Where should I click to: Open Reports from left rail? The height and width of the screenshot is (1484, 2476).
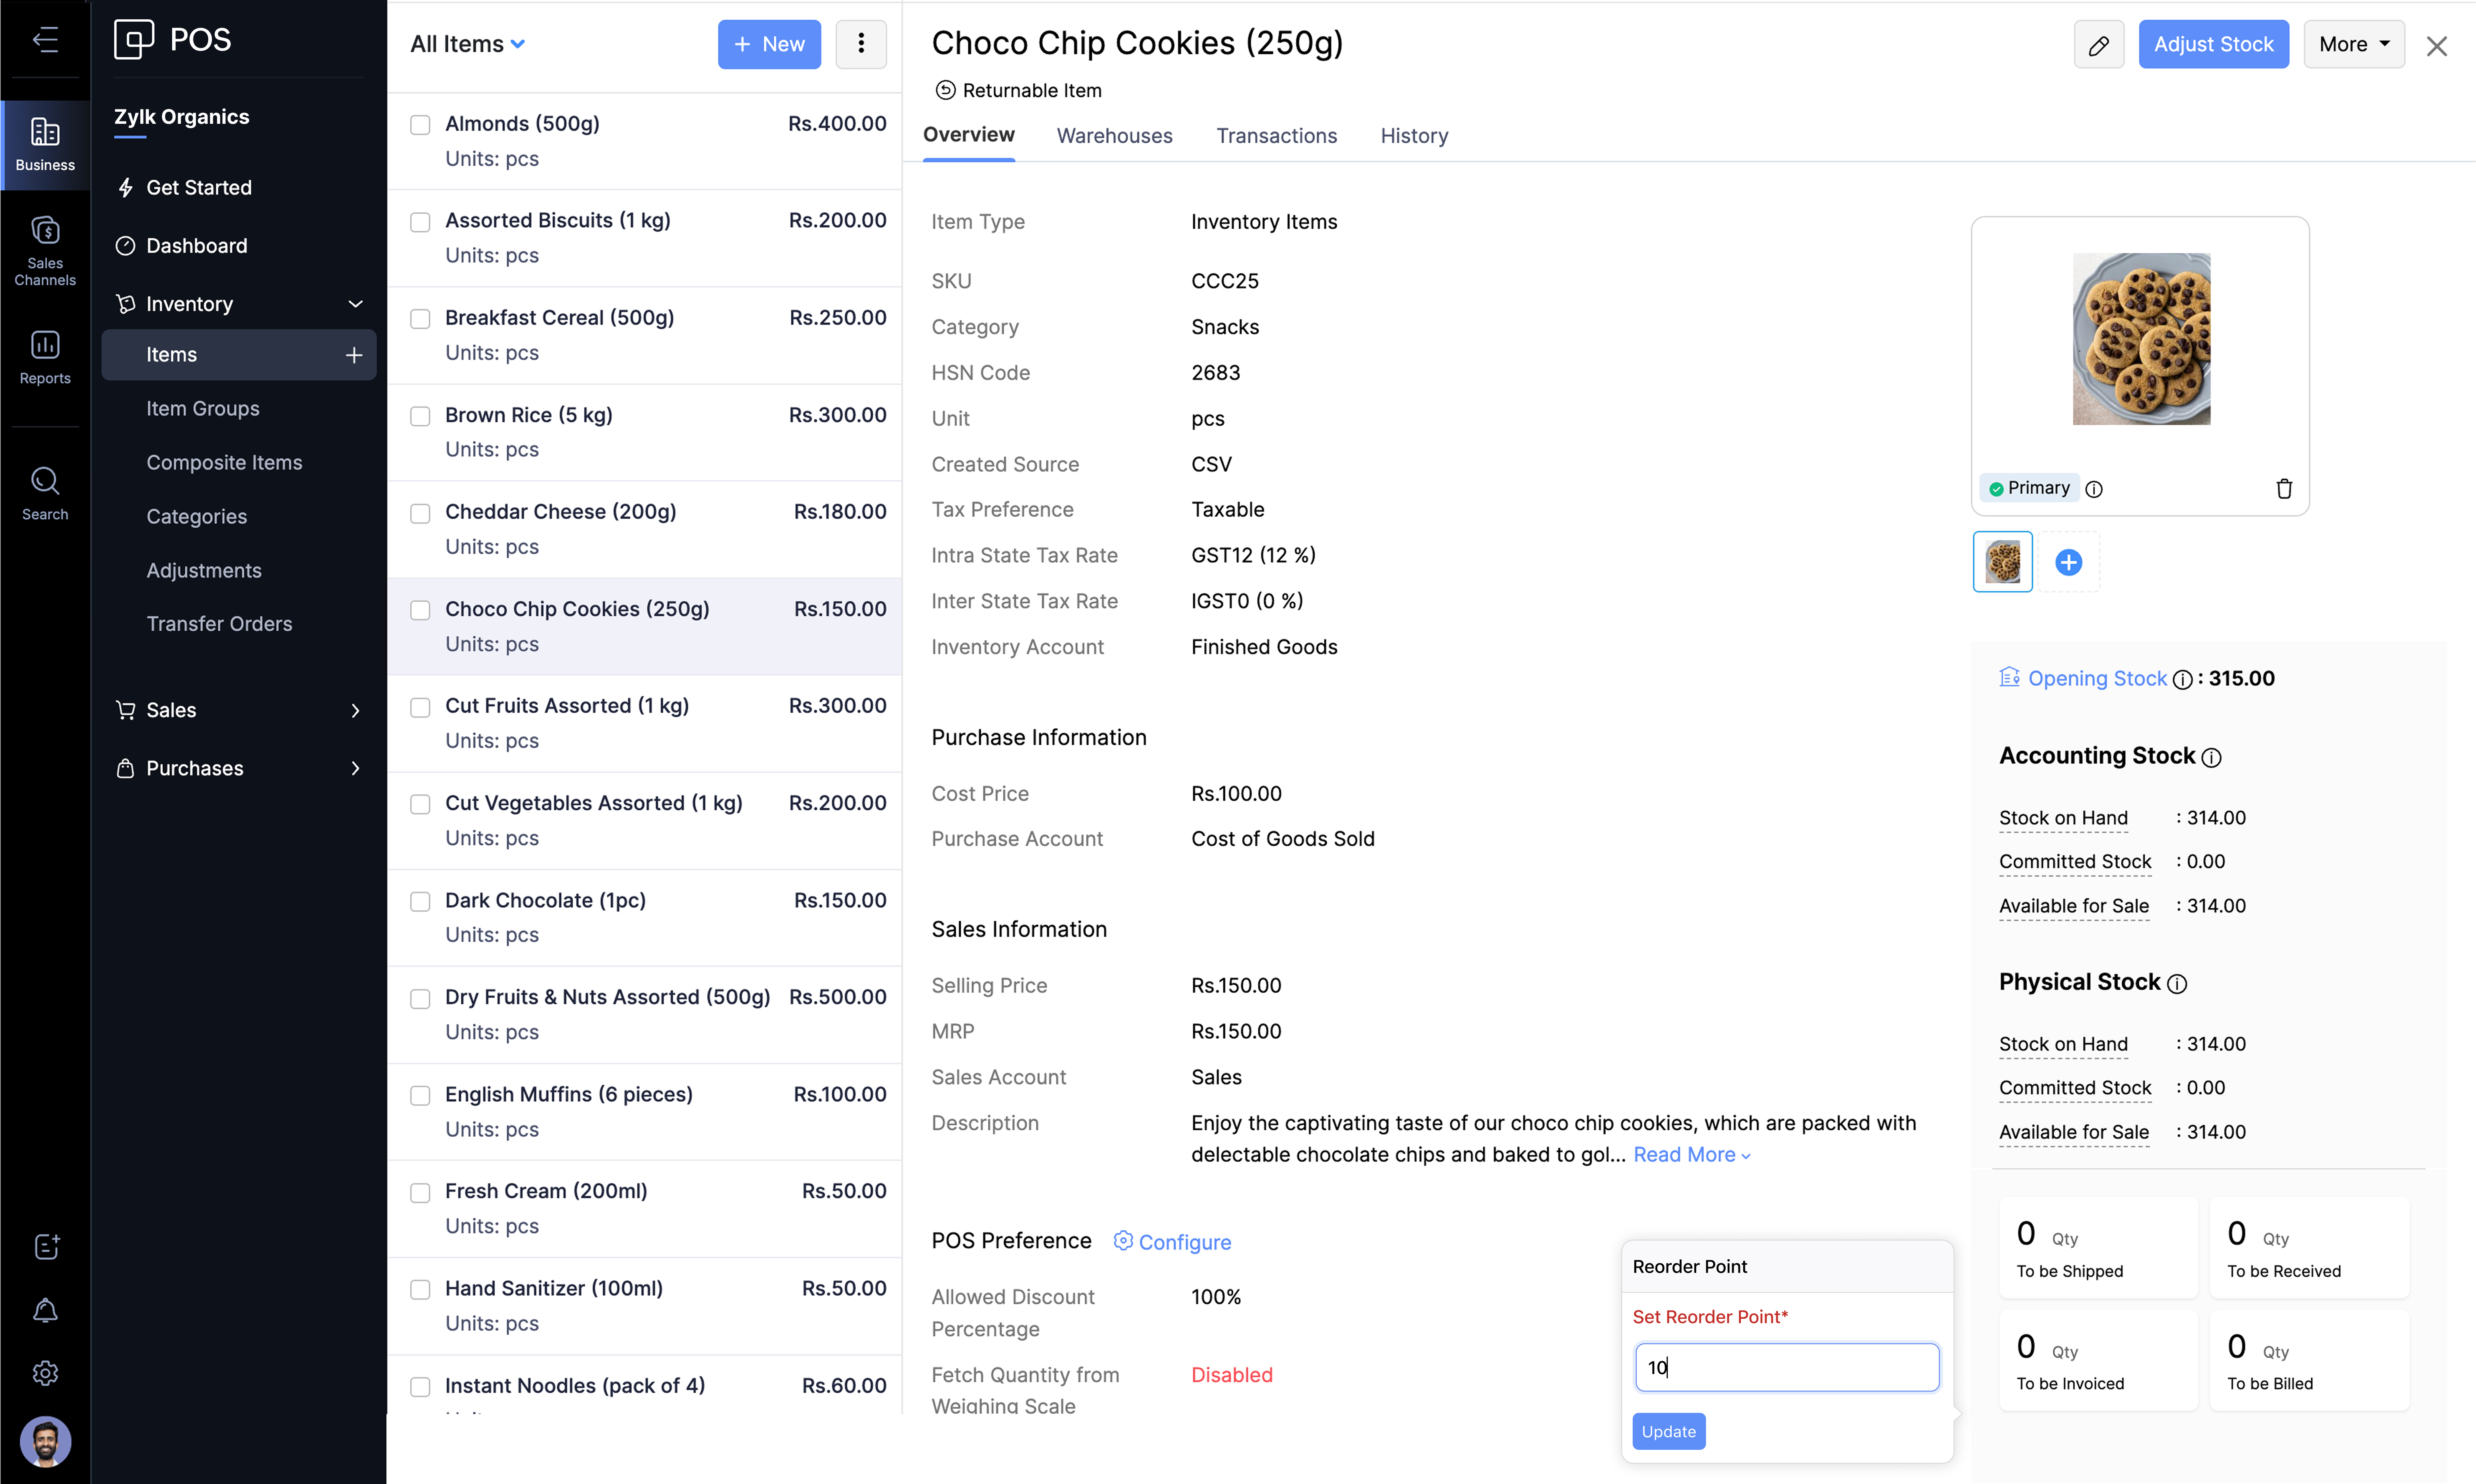coord(45,357)
